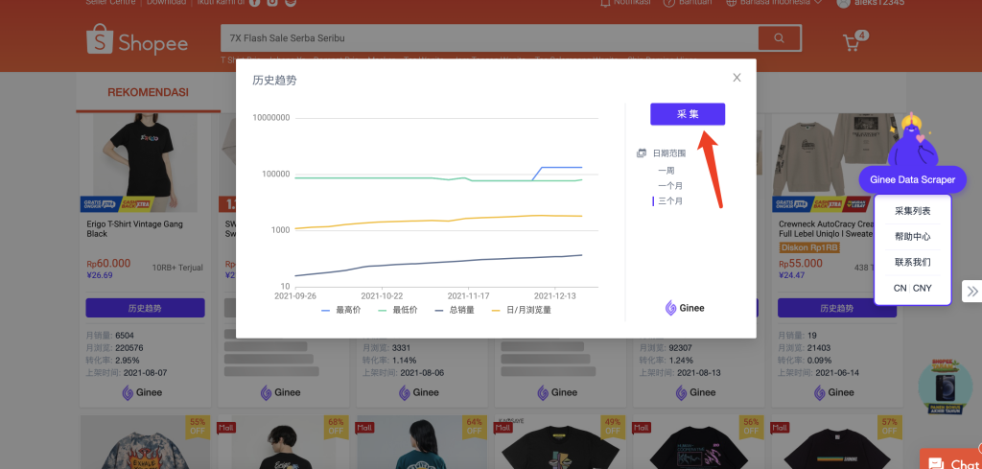Open the floating Panen Bonus promo banner

[945, 387]
